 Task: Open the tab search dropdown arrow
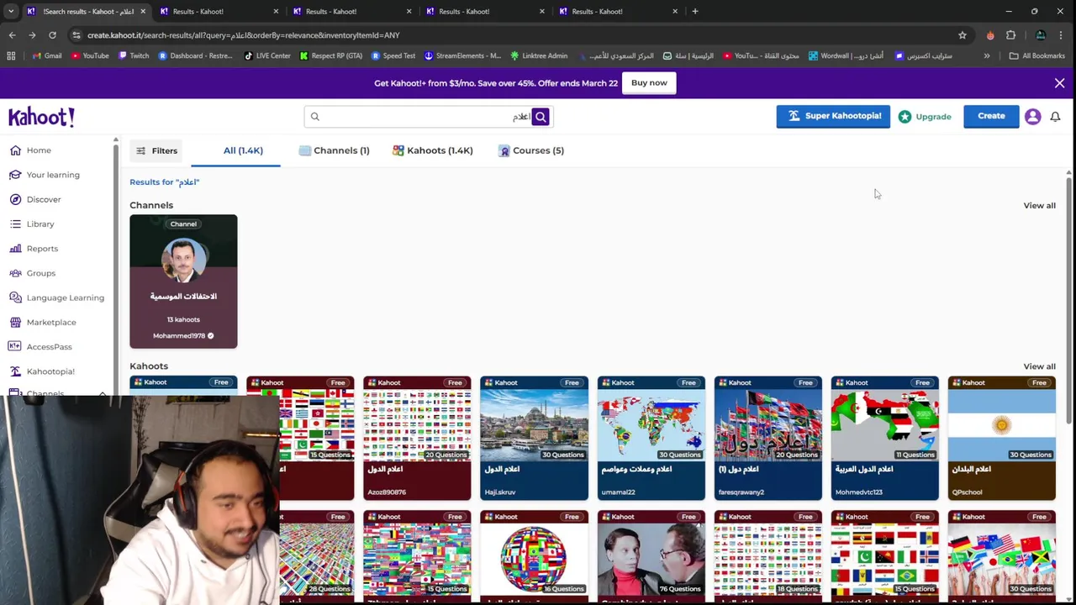coord(10,11)
